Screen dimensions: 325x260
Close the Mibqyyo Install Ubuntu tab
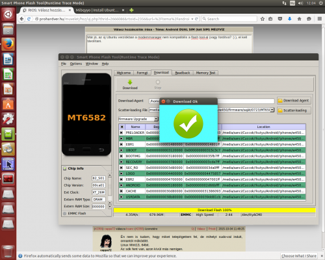[x=123, y=10]
